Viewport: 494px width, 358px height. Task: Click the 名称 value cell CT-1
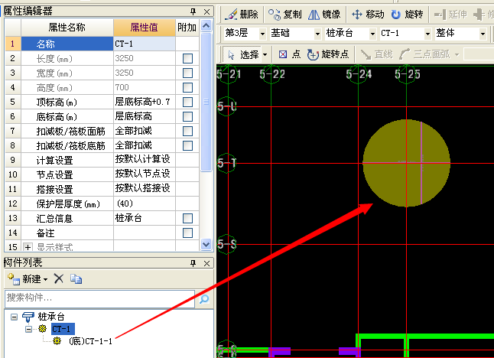[145, 44]
